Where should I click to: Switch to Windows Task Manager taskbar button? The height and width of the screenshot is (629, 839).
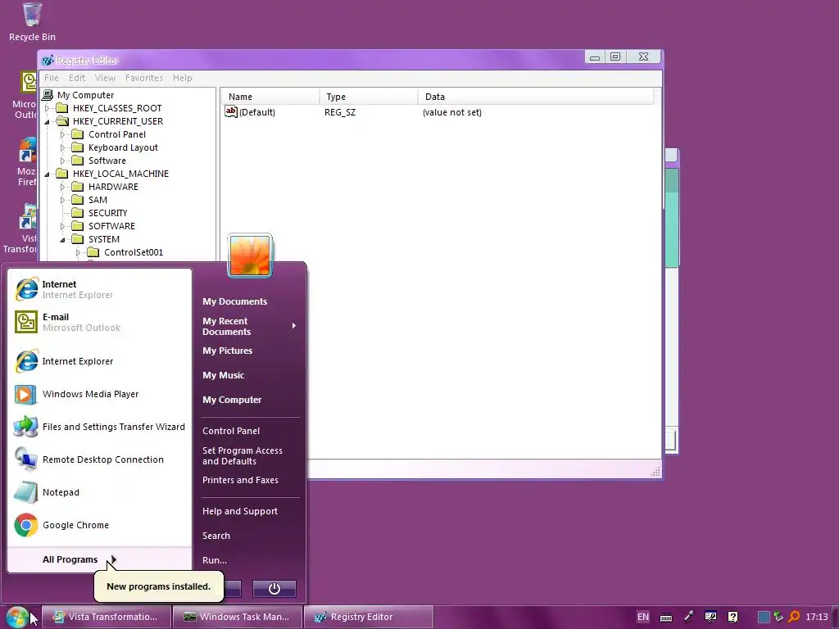pyautogui.click(x=238, y=617)
